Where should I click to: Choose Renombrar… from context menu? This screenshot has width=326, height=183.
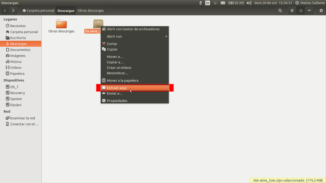tap(135, 73)
